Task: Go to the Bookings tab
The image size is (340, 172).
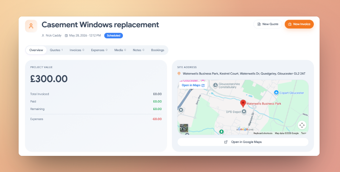Action: 158,50
